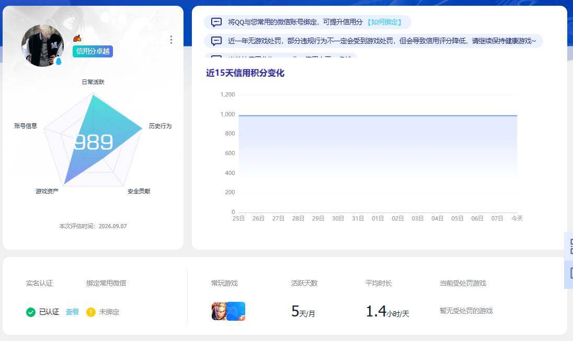Click the 06日 x-axis date

click(x=477, y=218)
